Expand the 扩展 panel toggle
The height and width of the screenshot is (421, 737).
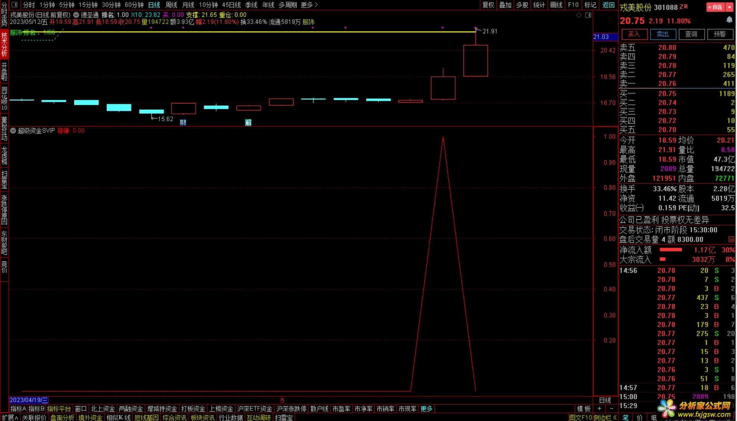click(x=10, y=418)
